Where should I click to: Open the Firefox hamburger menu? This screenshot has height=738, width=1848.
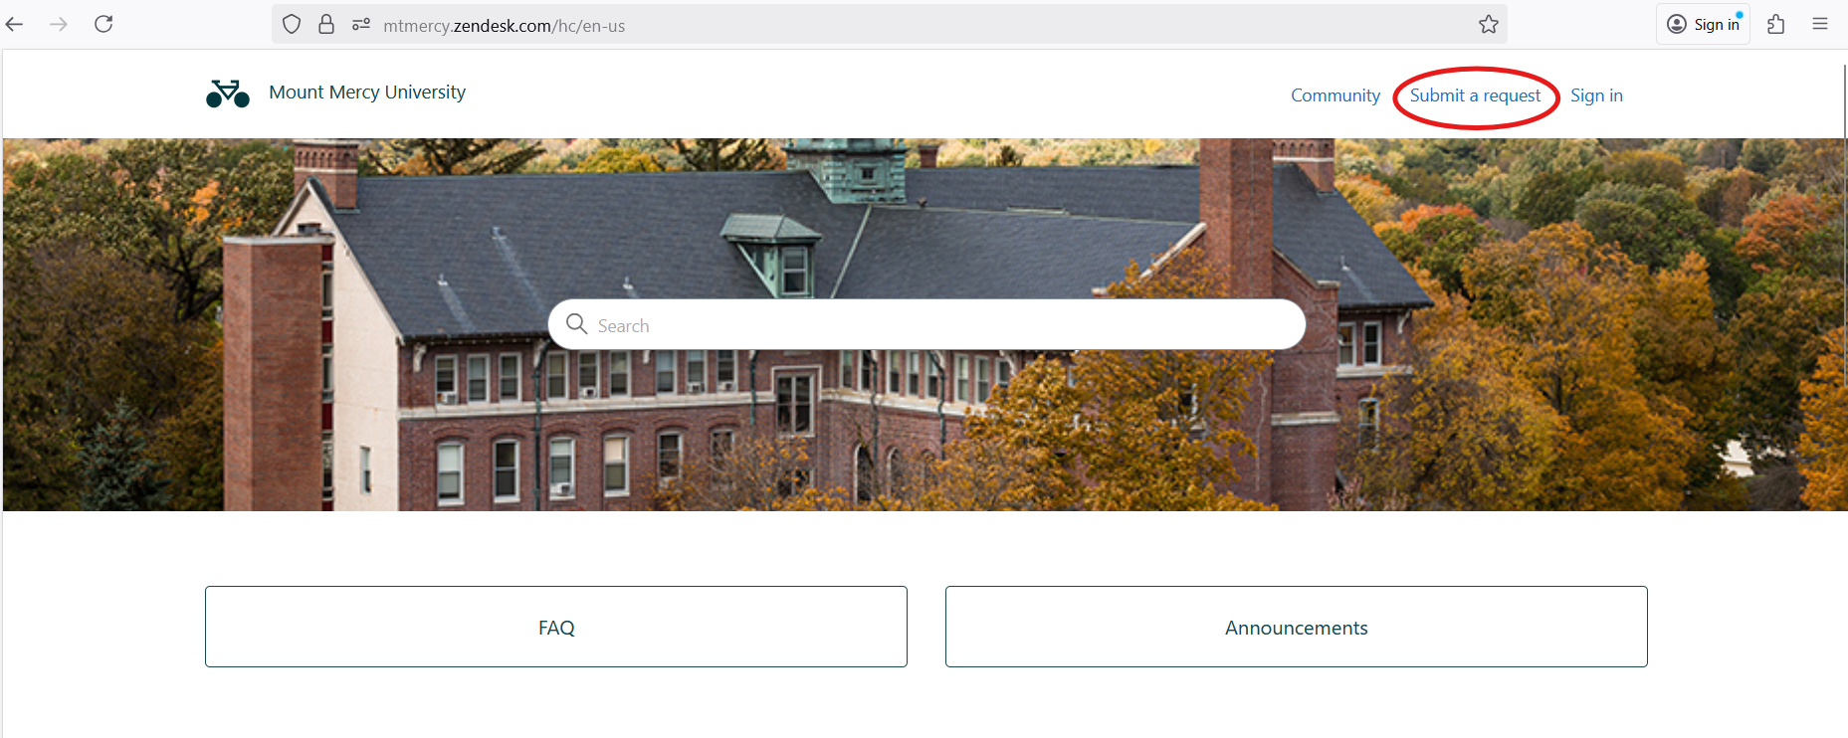point(1820,24)
